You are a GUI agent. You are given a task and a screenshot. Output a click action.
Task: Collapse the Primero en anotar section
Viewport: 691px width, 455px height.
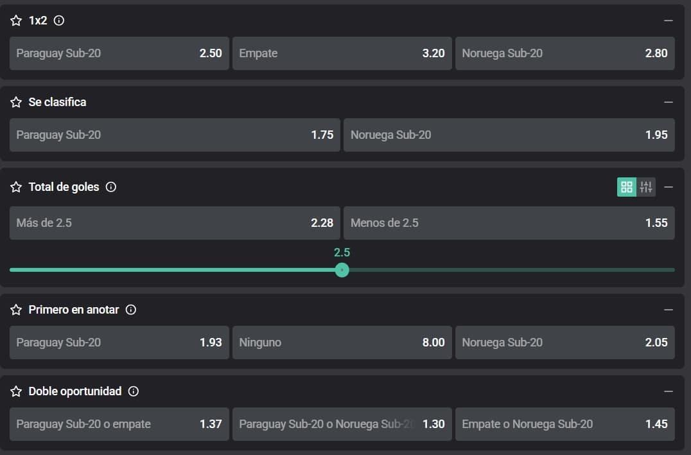coord(669,310)
